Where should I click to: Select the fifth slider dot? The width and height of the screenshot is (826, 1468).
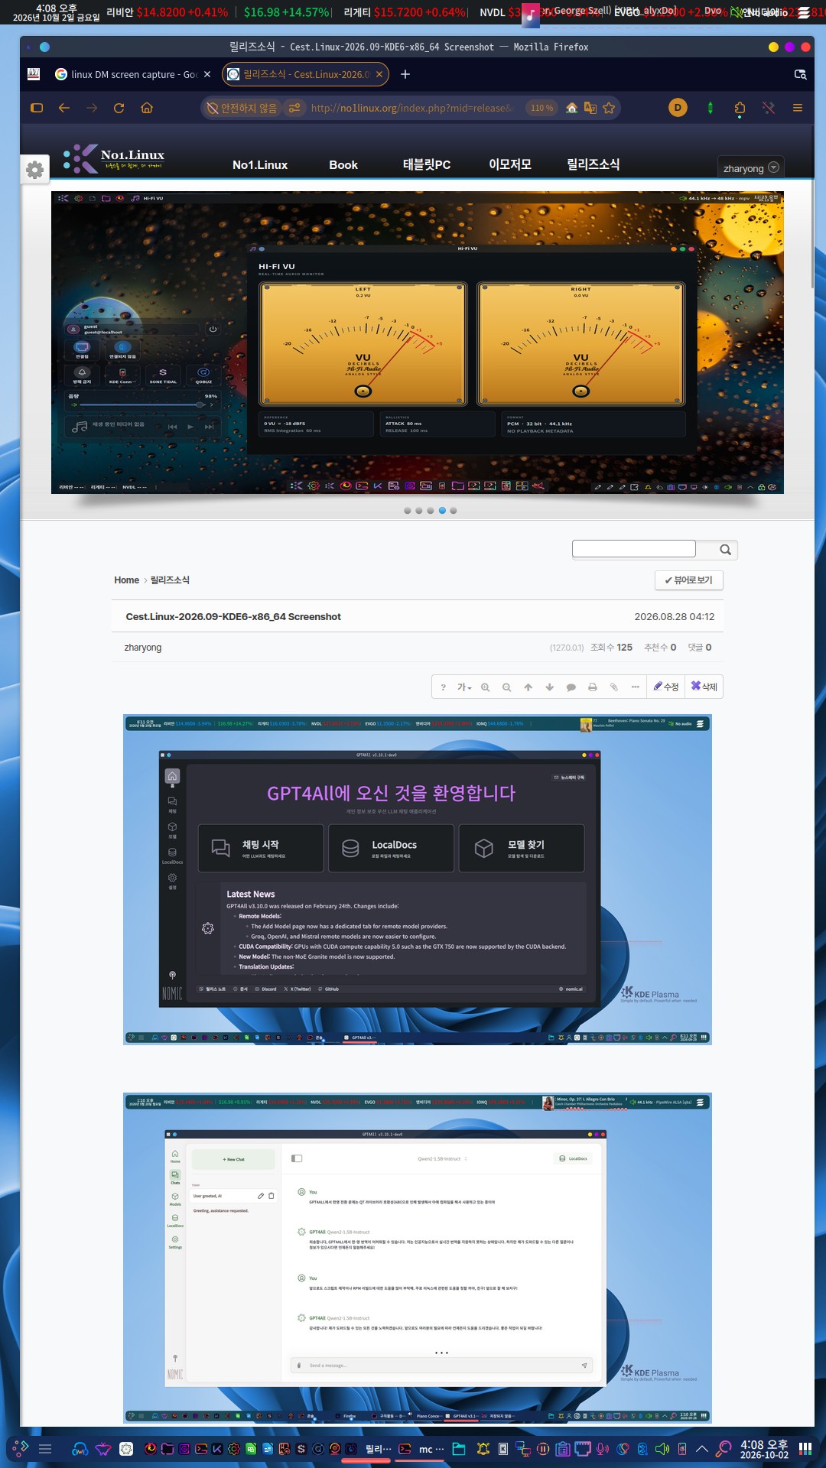454,510
